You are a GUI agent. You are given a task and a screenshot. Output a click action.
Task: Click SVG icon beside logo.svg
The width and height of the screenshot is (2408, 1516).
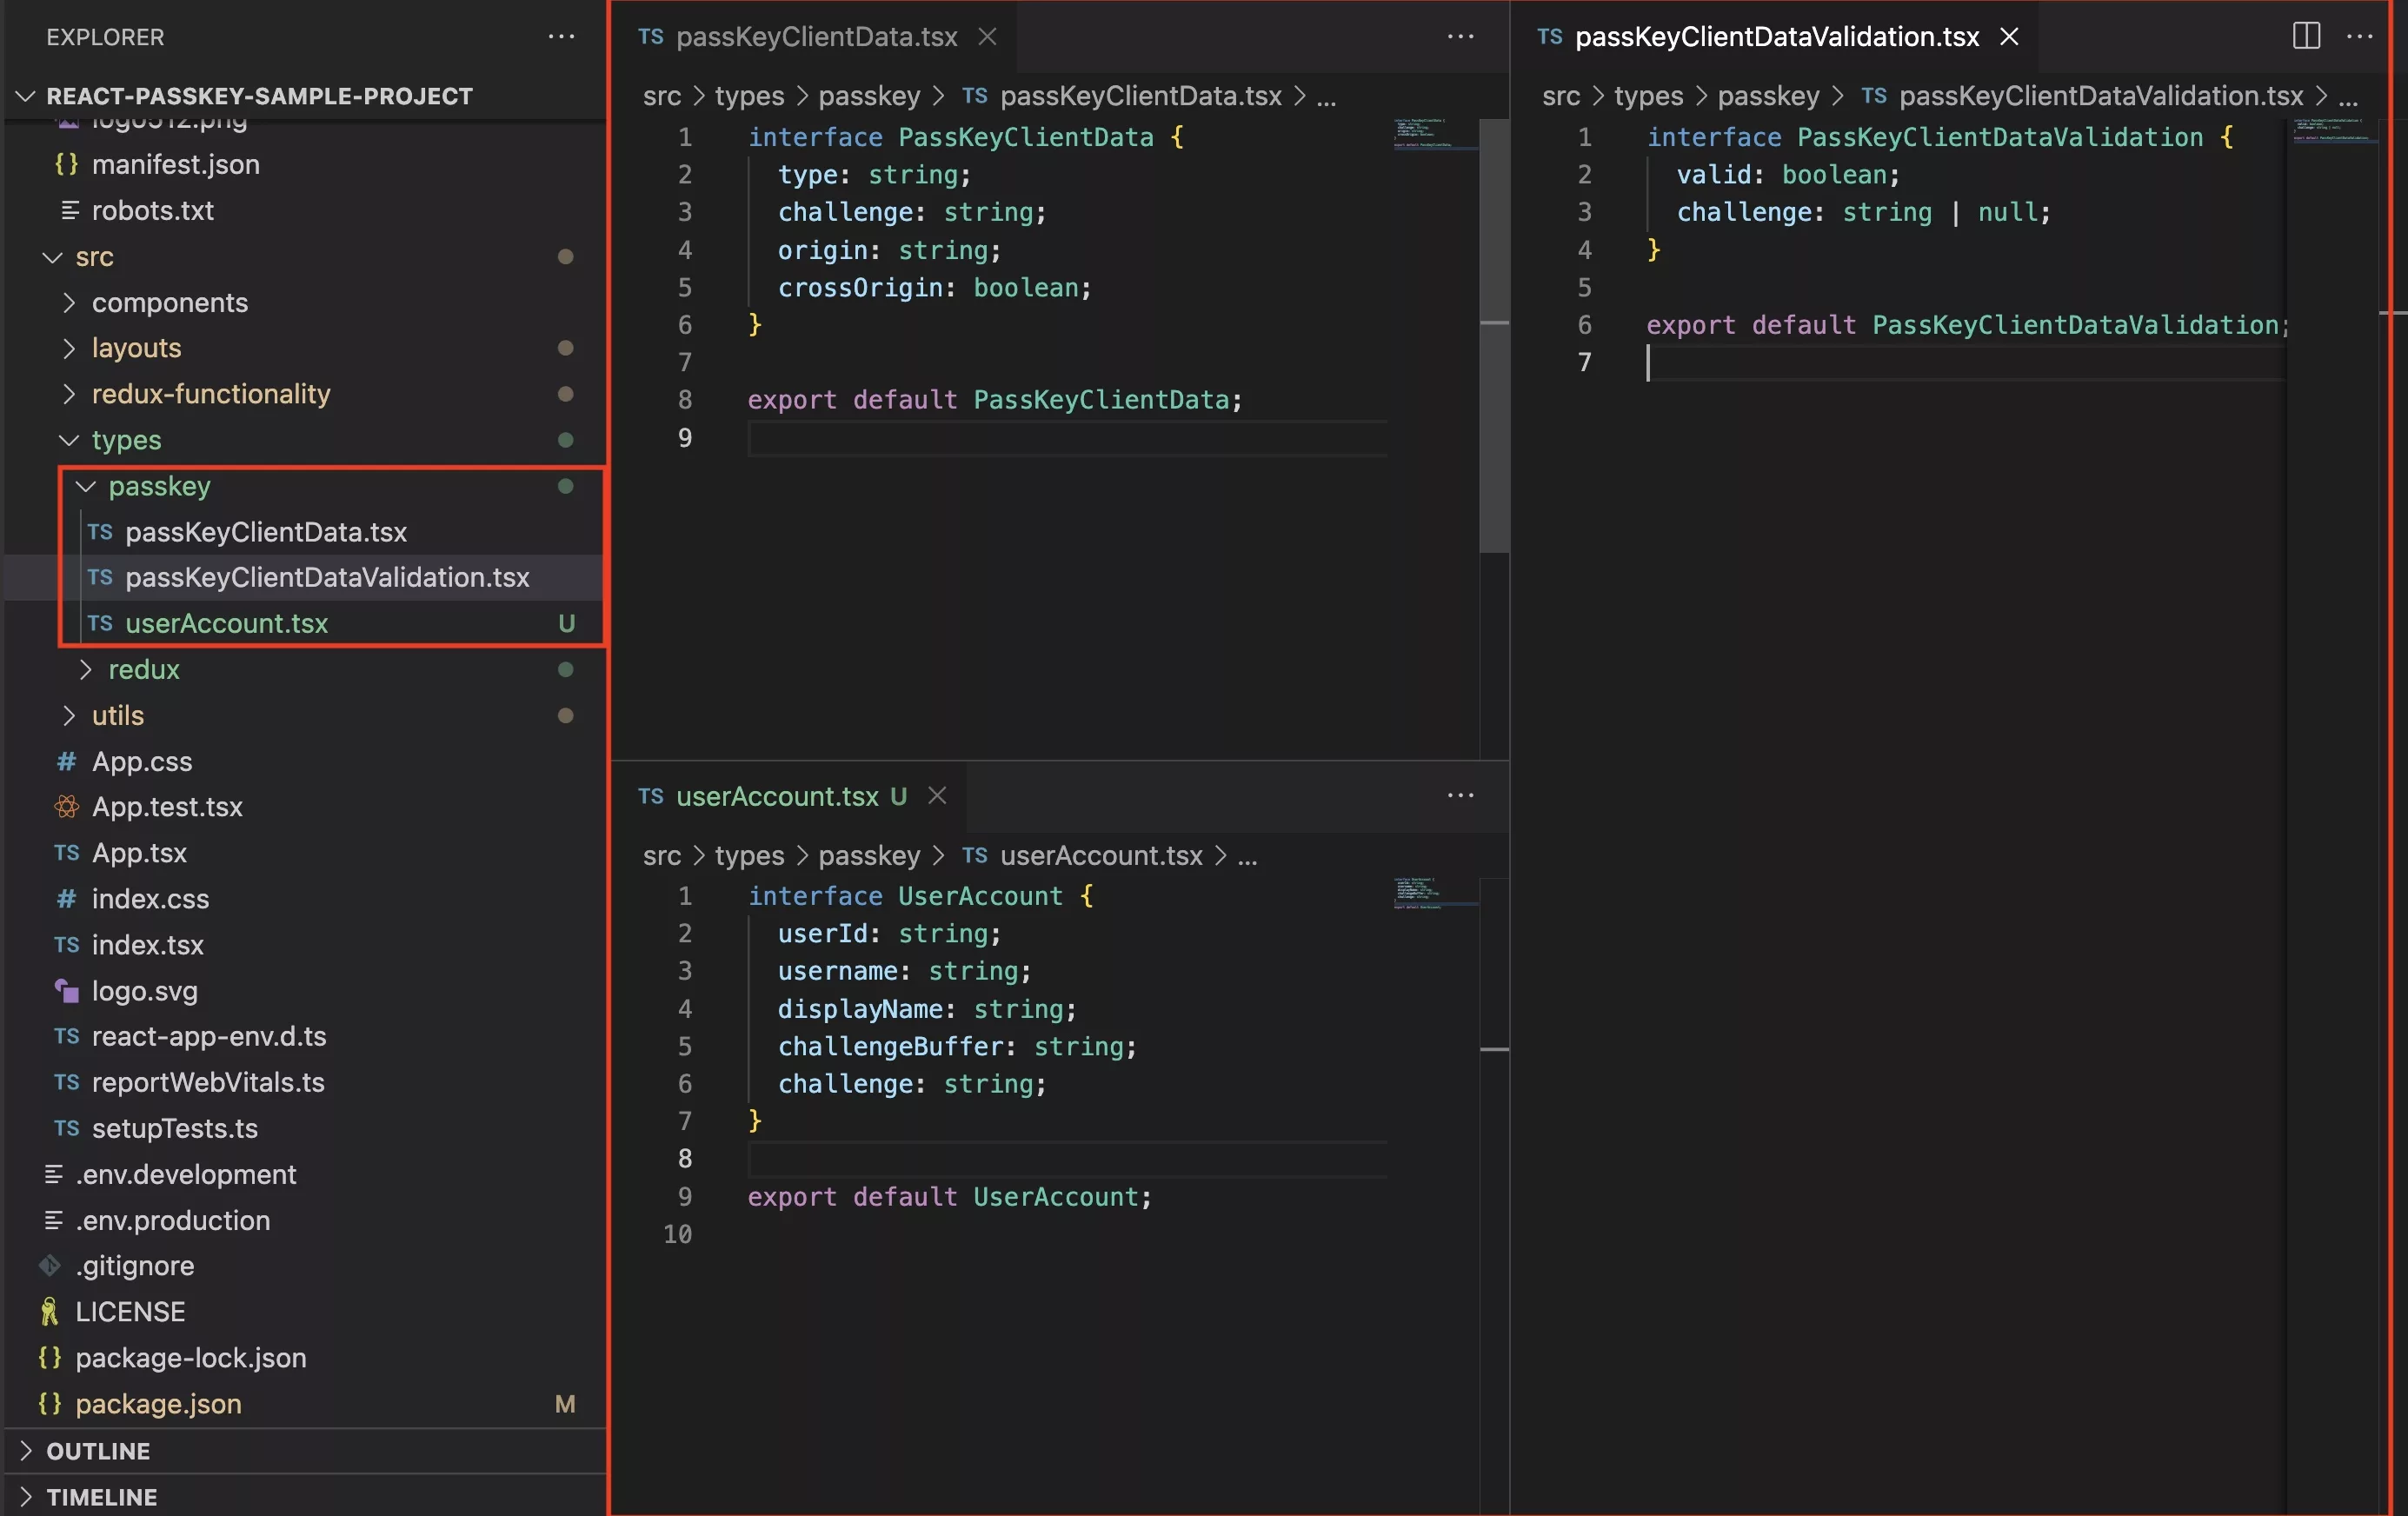click(66, 991)
